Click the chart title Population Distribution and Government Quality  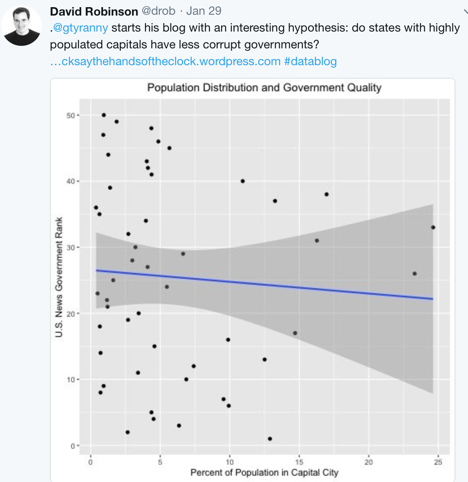click(x=264, y=87)
